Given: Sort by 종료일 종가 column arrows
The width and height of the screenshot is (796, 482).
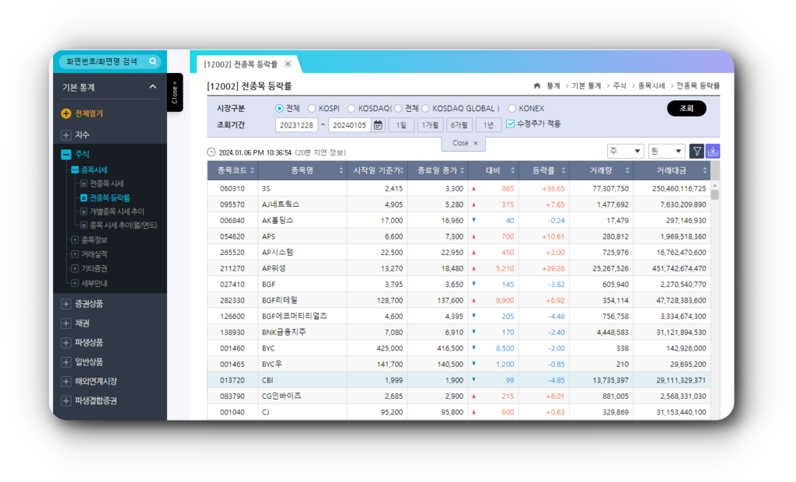Looking at the screenshot, I should tap(462, 171).
